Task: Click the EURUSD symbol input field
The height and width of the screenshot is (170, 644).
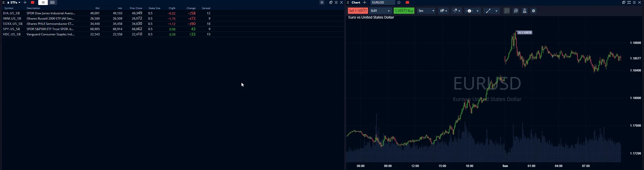Action: tap(383, 2)
